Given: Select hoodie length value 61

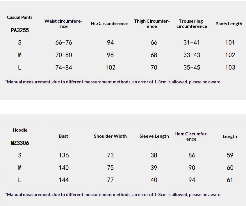Looking at the screenshot, I should tap(230, 180).
